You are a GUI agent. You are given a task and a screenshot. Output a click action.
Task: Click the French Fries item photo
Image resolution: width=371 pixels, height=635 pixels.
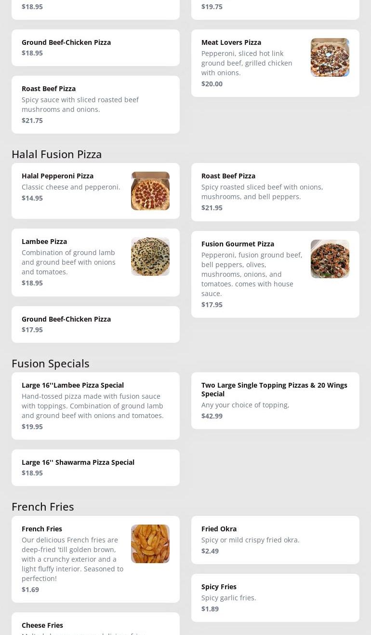(150, 544)
